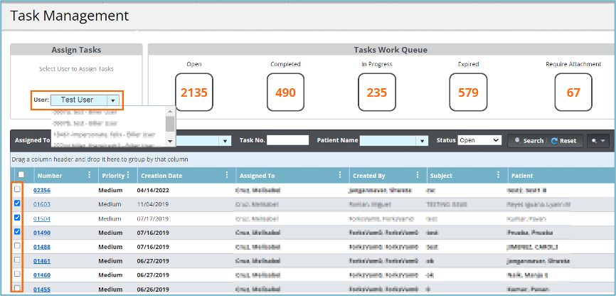616x296 pixels.
Task: Click the Open tasks count 2135
Action: [193, 92]
